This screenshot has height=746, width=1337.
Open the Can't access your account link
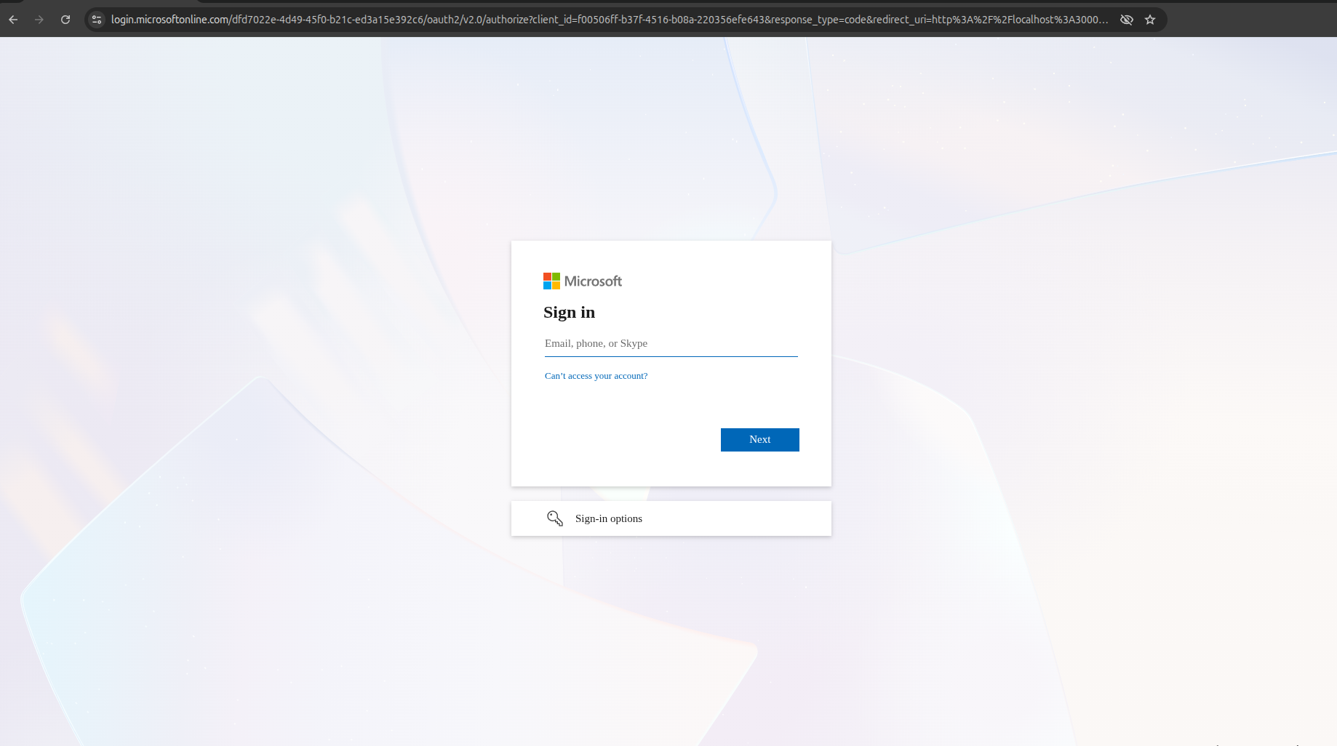[x=596, y=376]
